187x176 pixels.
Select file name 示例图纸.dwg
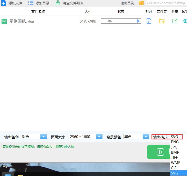click(x=22, y=21)
